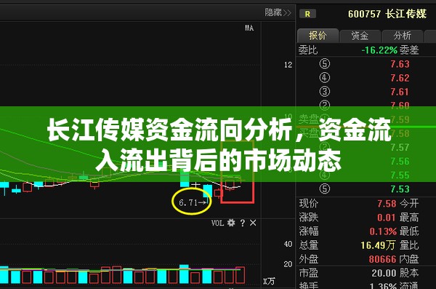
Task: Click the price axis label 12
Action: coord(288,65)
